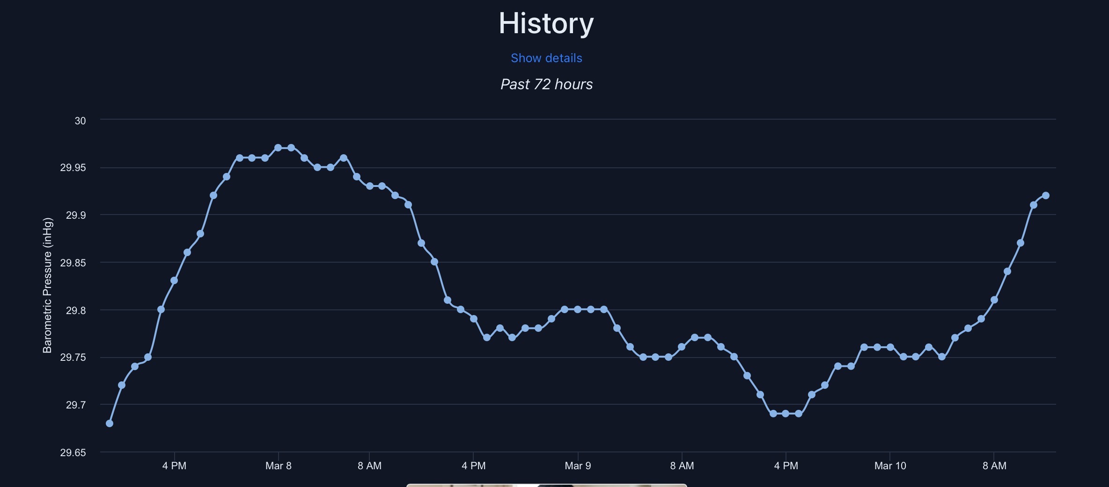The width and height of the screenshot is (1109, 487).
Task: Click the data point above the first 4 PM tick
Action: pos(174,280)
